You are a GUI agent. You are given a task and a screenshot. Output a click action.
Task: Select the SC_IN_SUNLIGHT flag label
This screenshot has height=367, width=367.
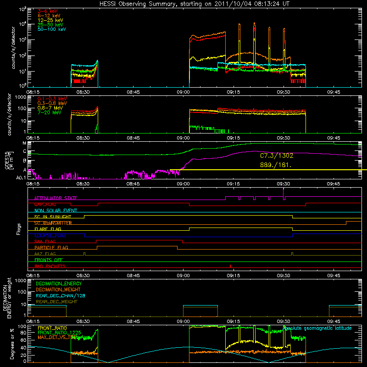coord(53,217)
